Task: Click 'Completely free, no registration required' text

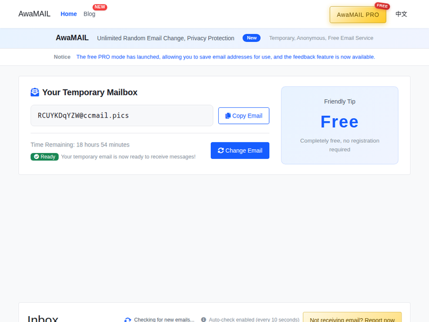Action: click(x=339, y=145)
